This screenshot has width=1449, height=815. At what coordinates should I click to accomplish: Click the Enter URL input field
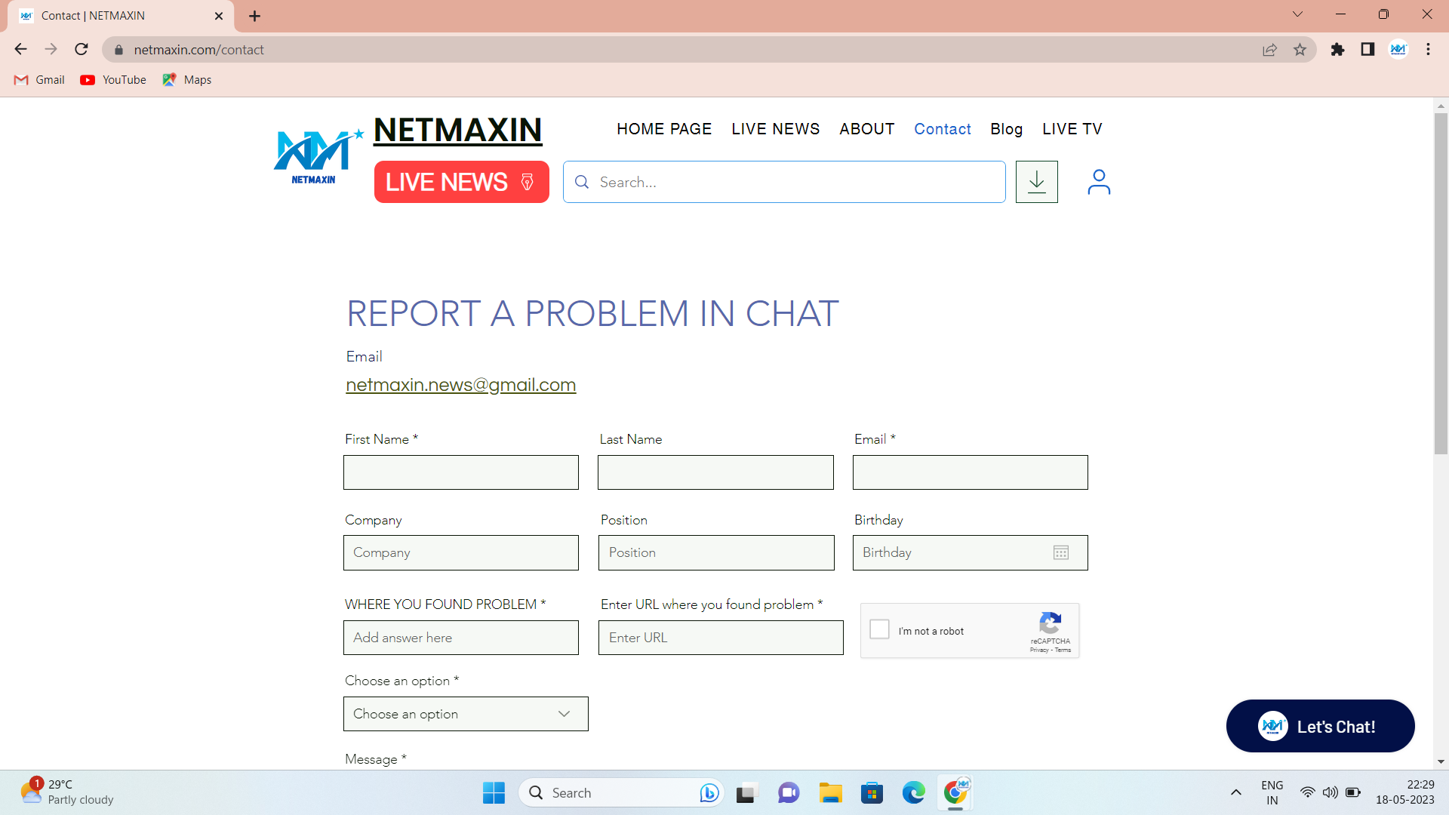point(721,638)
